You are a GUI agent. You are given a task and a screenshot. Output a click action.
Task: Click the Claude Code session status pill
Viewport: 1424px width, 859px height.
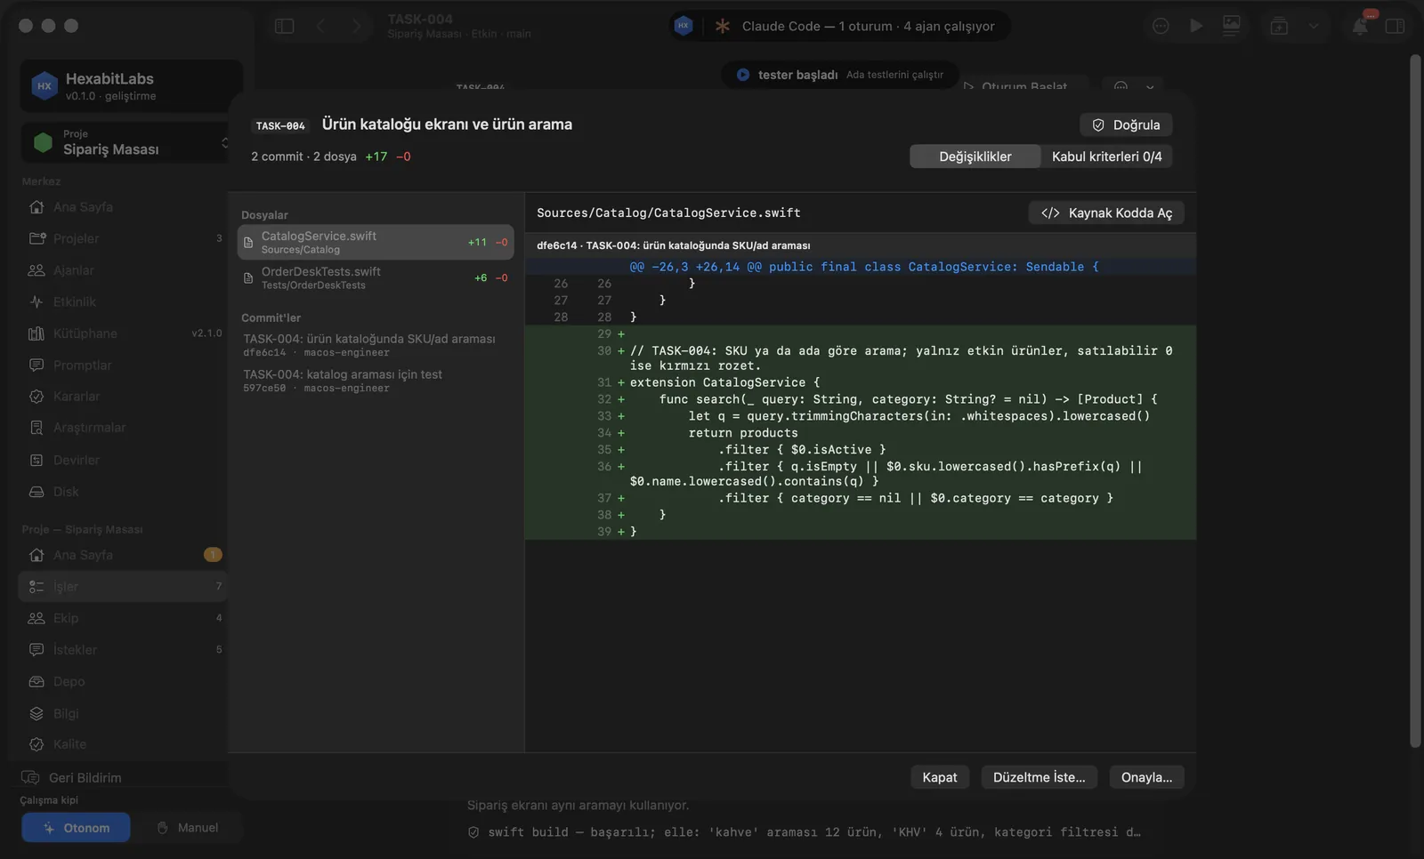pyautogui.click(x=839, y=26)
